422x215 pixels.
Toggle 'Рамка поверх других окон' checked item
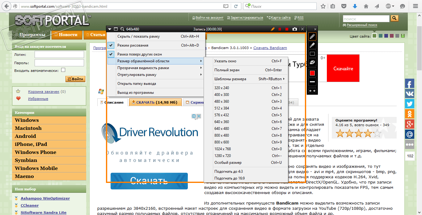tap(156, 54)
